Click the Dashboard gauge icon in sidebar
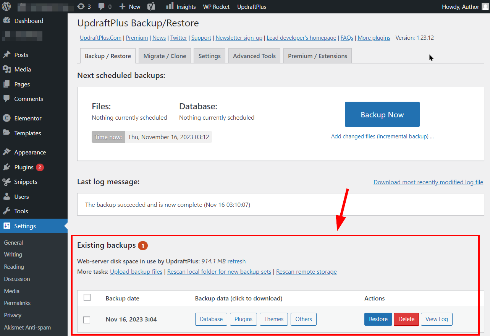The height and width of the screenshot is (336, 490). pos(7,21)
